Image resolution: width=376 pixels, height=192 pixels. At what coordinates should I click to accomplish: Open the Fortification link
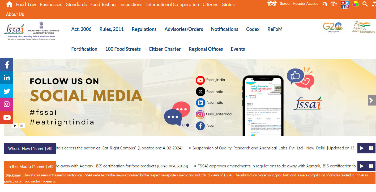tap(84, 49)
